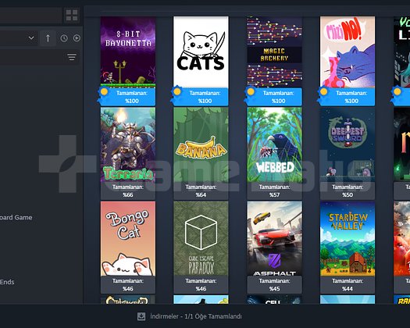Open the Asphalt game cover
Image resolution: width=410 pixels, height=328 pixels.
[x=275, y=238]
